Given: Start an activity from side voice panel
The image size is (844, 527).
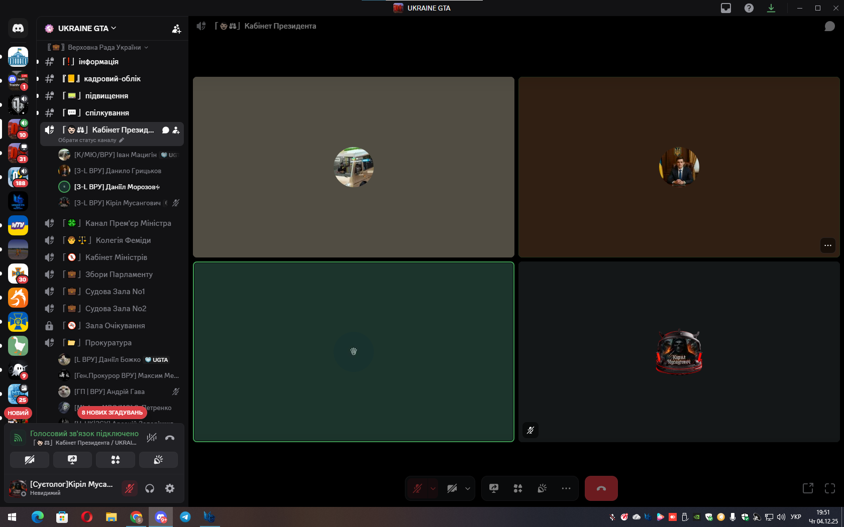Looking at the screenshot, I should (x=116, y=460).
